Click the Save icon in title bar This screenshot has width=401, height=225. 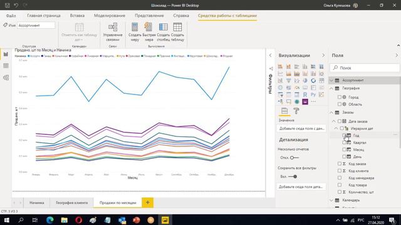point(7,5)
